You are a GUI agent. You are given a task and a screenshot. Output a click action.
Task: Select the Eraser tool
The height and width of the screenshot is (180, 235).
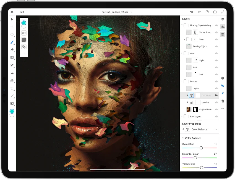pos(12,50)
